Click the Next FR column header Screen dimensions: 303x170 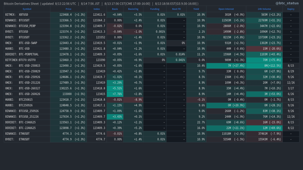pyautogui.click(x=176, y=9)
